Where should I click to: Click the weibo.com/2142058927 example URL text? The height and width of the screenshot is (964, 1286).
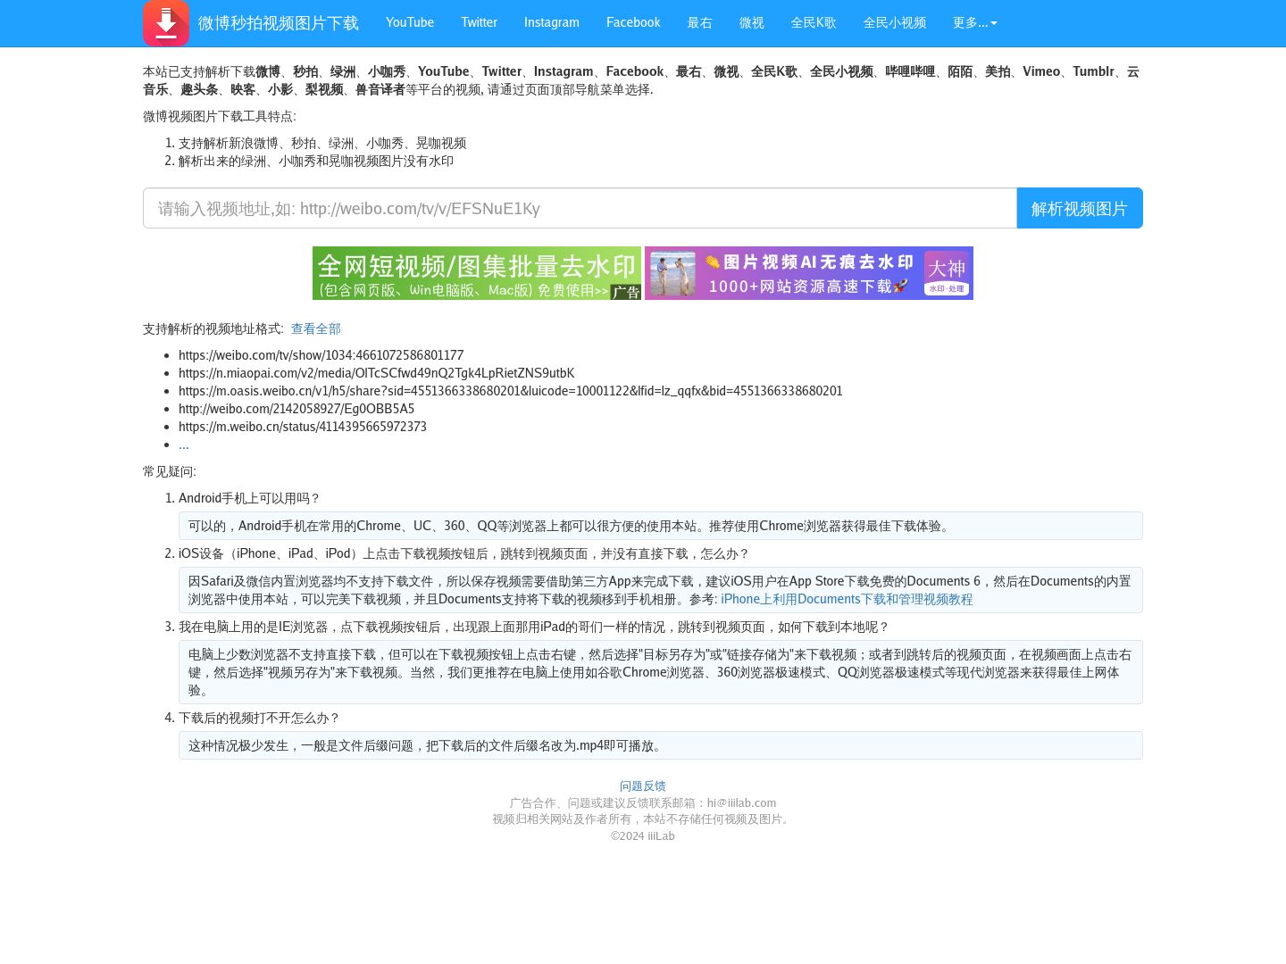296,409
